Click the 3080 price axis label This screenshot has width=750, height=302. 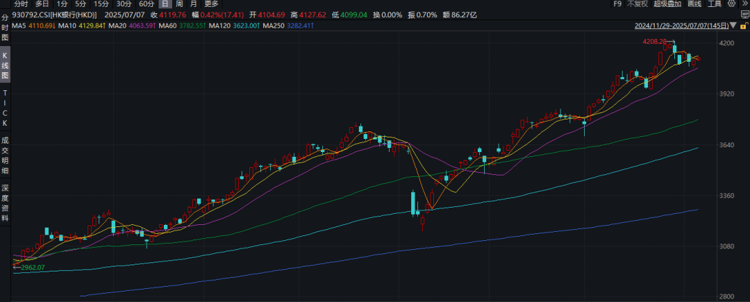(x=726, y=246)
